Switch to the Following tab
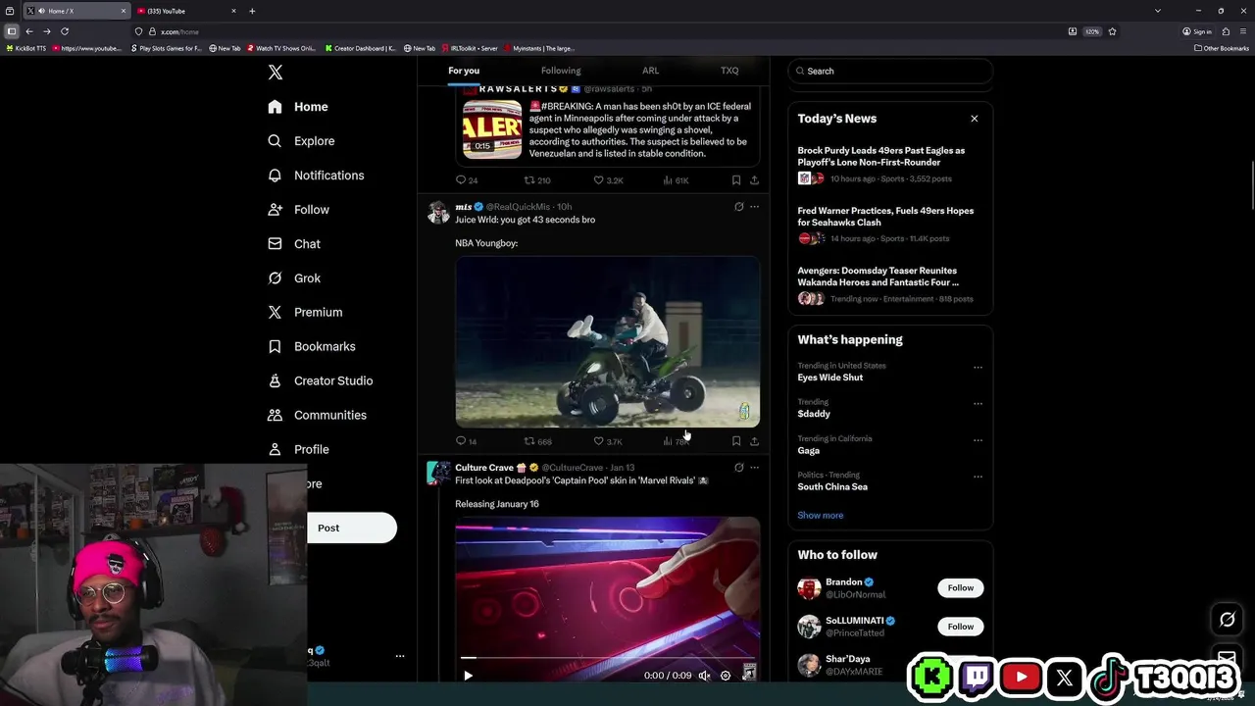Screen dimensions: 1255x706 click(561, 71)
